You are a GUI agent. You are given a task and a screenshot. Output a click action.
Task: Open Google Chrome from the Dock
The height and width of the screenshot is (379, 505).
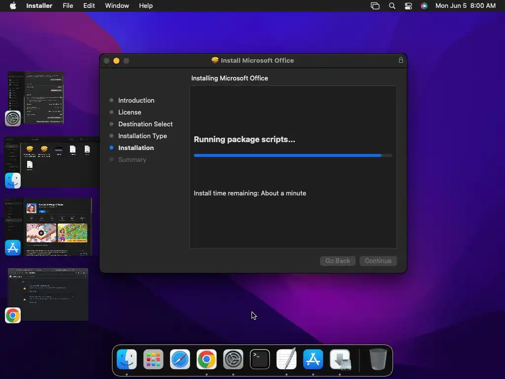[x=207, y=359]
